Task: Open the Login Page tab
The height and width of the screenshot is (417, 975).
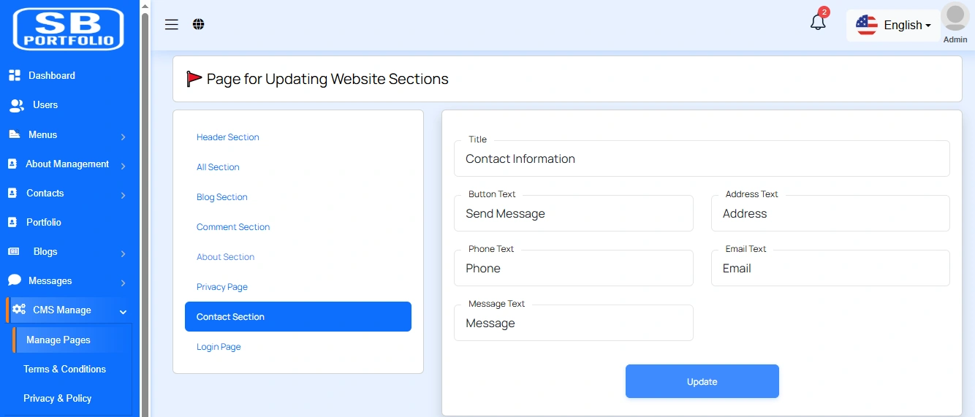Action: click(x=219, y=347)
